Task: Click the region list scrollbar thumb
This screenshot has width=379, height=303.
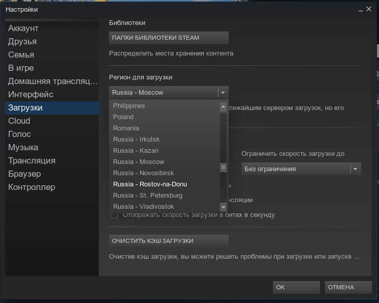Action: point(223,168)
